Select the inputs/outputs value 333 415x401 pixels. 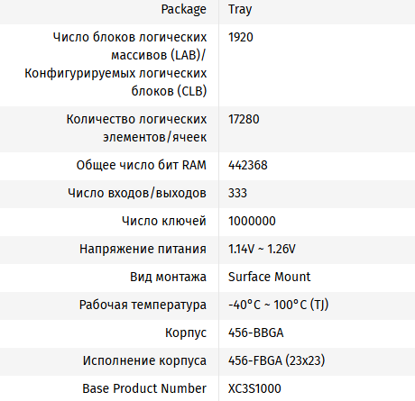pyautogui.click(x=237, y=193)
